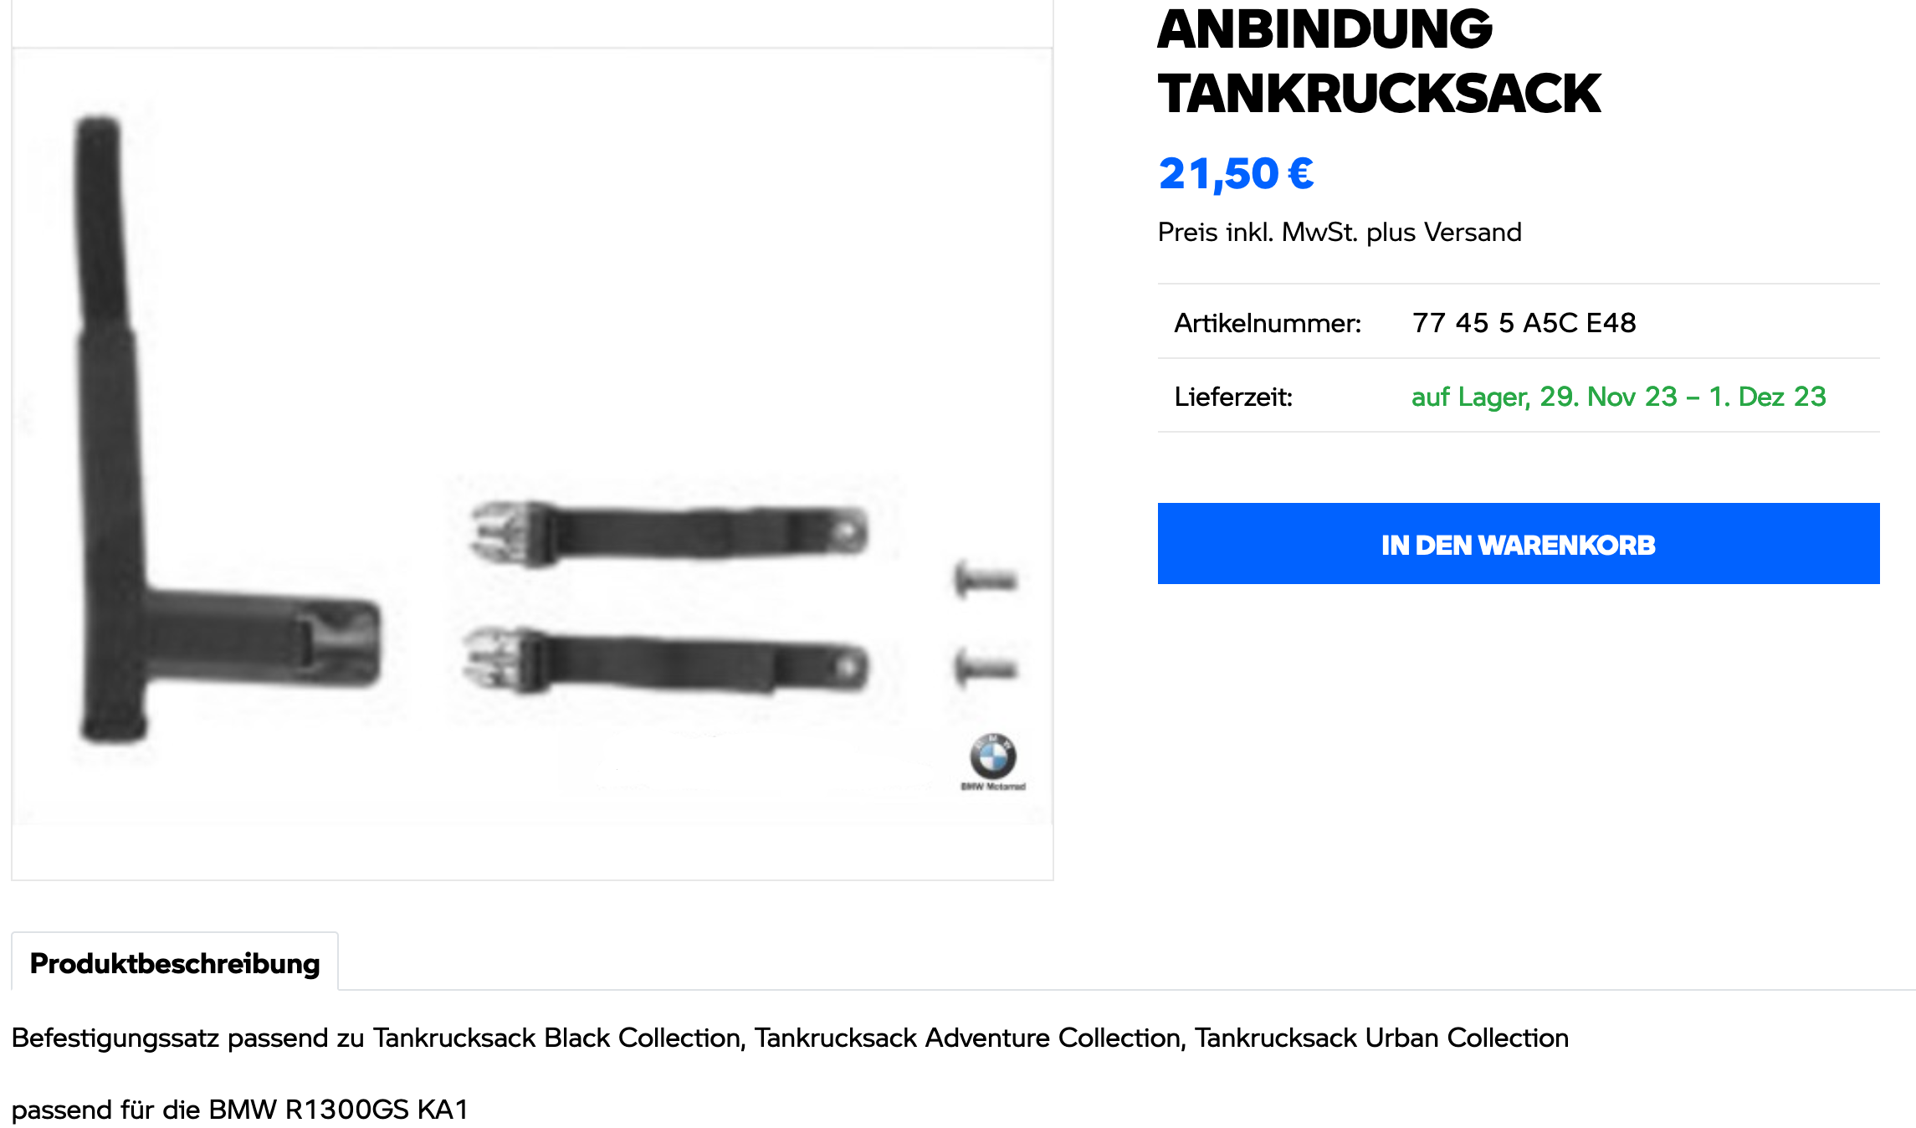Click the article number 77 45 5 A5C E48

1524,322
